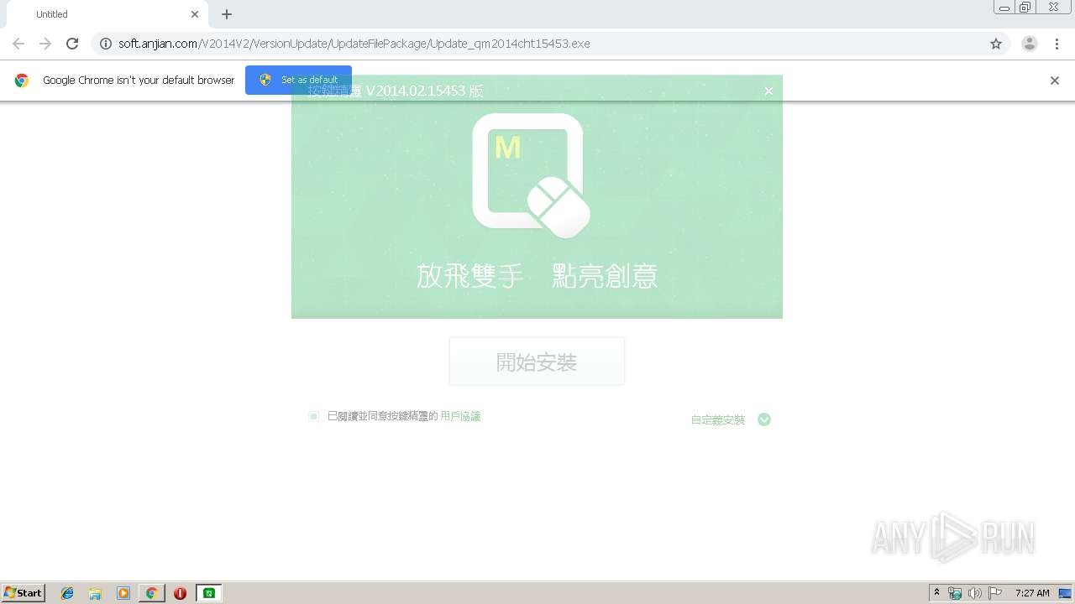Click the 7:27 AM system clock
This screenshot has height=604, width=1075.
pos(1032,593)
